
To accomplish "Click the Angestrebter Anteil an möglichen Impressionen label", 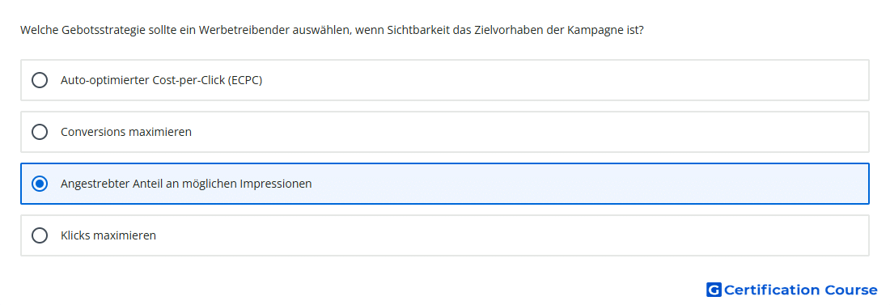I will [x=186, y=184].
